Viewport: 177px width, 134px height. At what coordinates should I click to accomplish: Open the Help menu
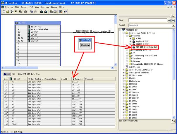coord(61,7)
